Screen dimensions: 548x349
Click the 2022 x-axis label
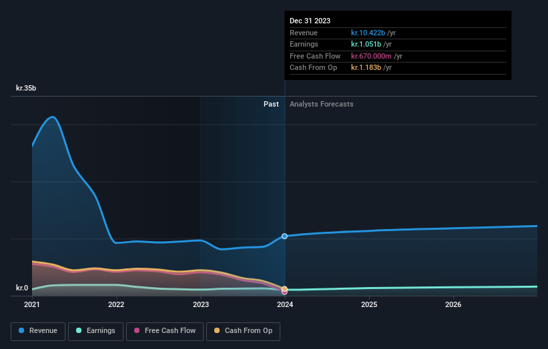(x=116, y=305)
